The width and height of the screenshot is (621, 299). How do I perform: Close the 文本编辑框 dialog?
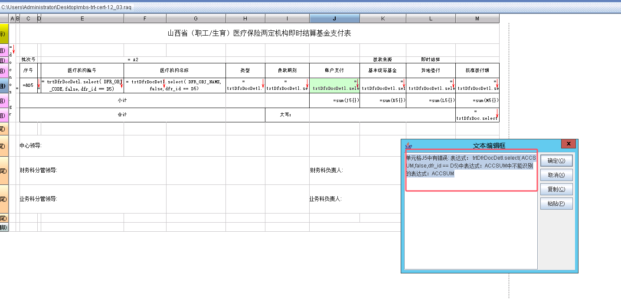(568, 144)
